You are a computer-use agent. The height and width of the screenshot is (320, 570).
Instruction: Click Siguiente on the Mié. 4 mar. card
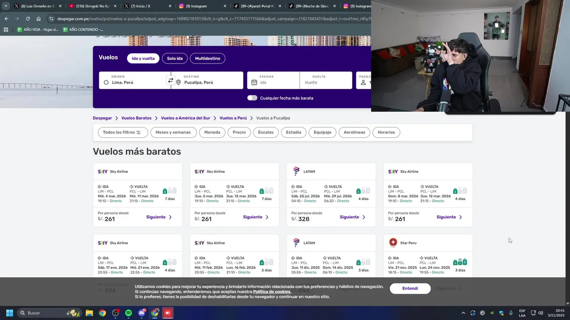[159, 217]
